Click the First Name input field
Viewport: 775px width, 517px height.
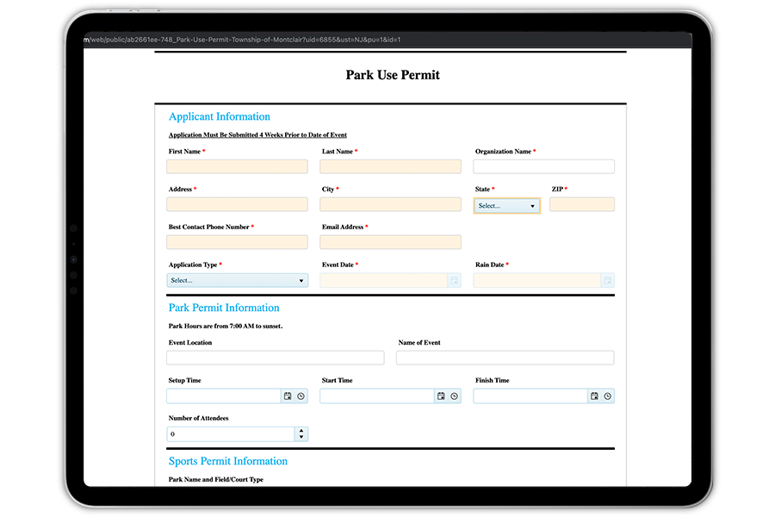coord(237,167)
